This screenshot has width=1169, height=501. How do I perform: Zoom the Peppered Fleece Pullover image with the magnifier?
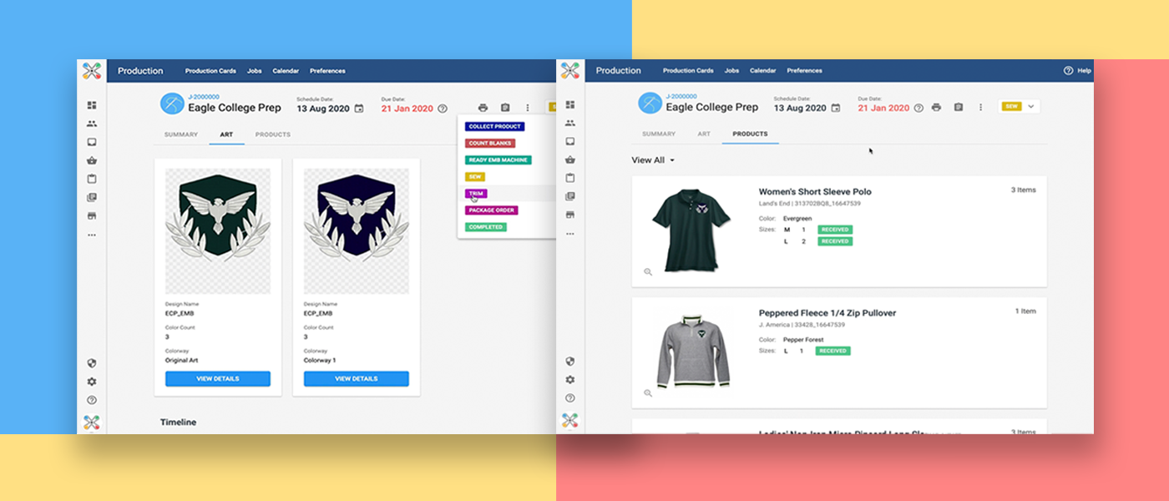(x=648, y=393)
